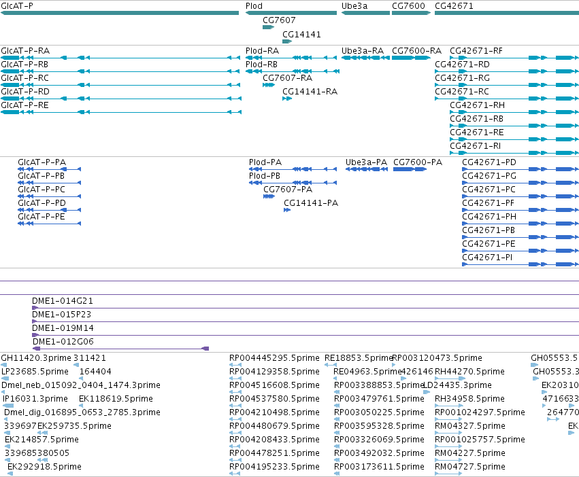Select the IP16031.3prime EST label
The width and height of the screenshot is (579, 477).
tap(35, 399)
